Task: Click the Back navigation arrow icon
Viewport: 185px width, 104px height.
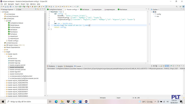Action: click(69, 7)
